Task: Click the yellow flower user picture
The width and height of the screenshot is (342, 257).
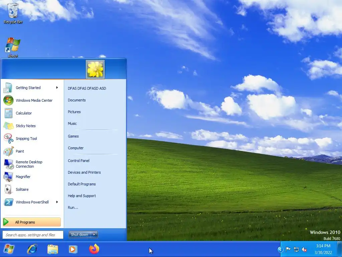Action: (x=95, y=69)
